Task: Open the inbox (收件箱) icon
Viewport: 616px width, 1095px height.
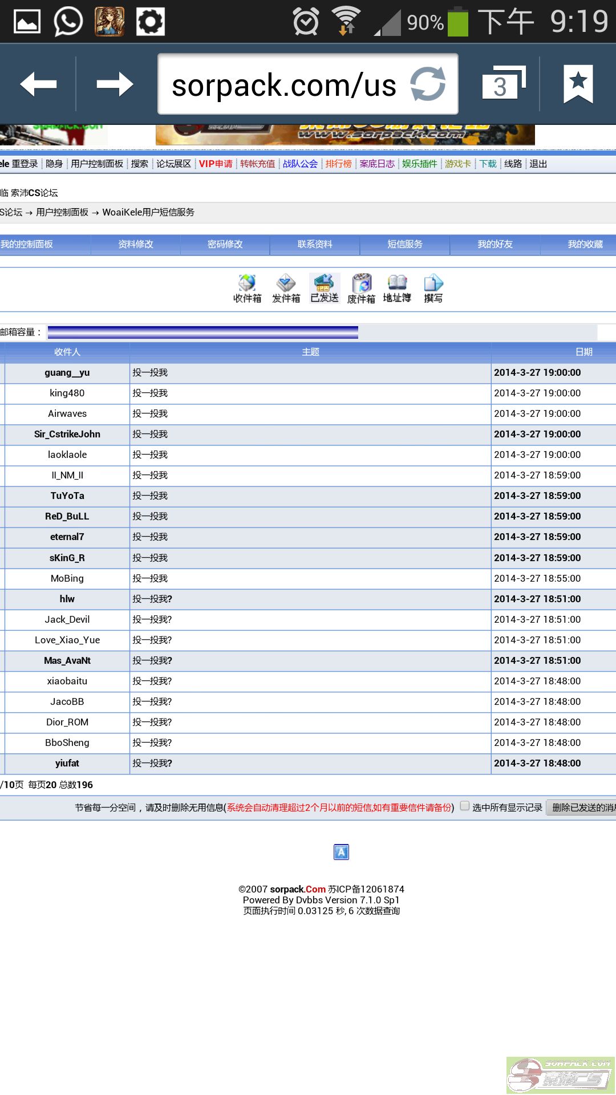Action: coord(247,289)
